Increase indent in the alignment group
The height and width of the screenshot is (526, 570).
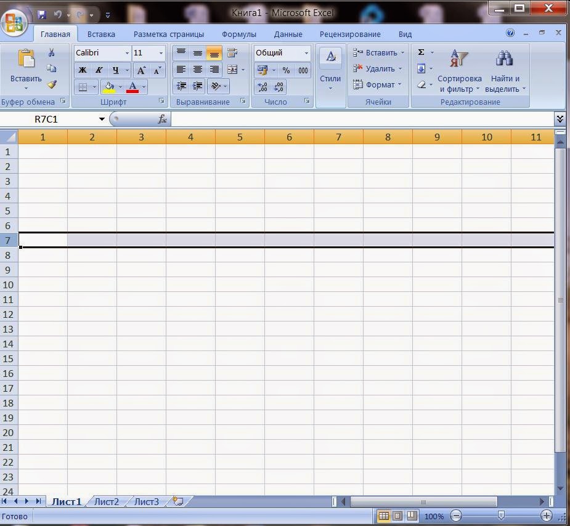point(197,86)
